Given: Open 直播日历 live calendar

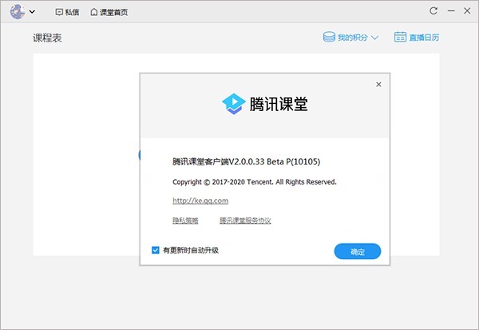Looking at the screenshot, I should coord(417,38).
